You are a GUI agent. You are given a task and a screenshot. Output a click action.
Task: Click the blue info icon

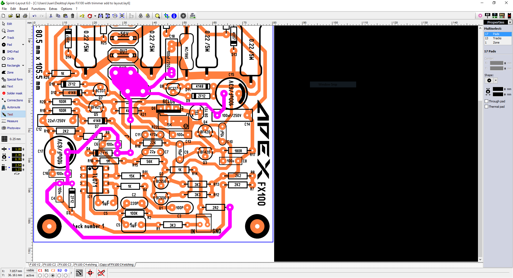tap(174, 16)
